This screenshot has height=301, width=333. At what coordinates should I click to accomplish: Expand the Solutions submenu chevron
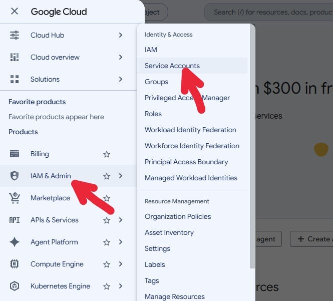121,79
